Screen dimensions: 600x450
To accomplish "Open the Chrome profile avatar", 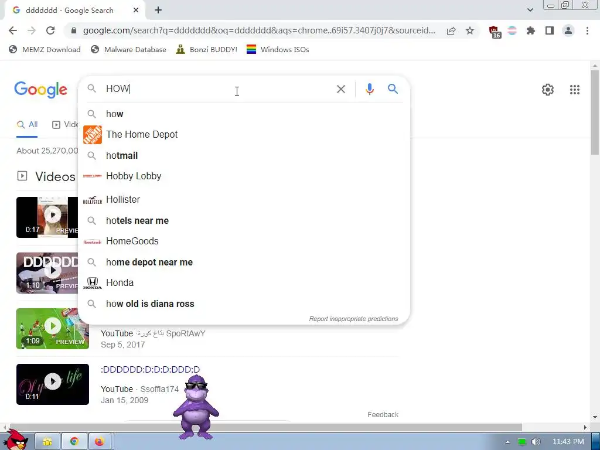I will click(568, 30).
